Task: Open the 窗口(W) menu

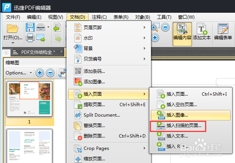Action: 186,17
